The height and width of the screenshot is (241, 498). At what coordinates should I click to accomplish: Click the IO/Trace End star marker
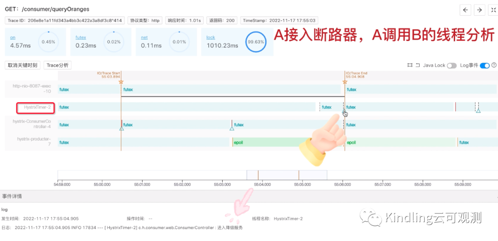click(x=345, y=82)
